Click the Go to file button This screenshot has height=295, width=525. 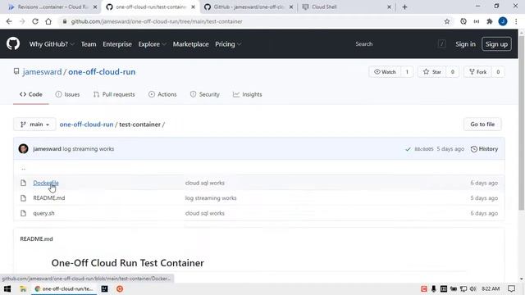click(482, 125)
